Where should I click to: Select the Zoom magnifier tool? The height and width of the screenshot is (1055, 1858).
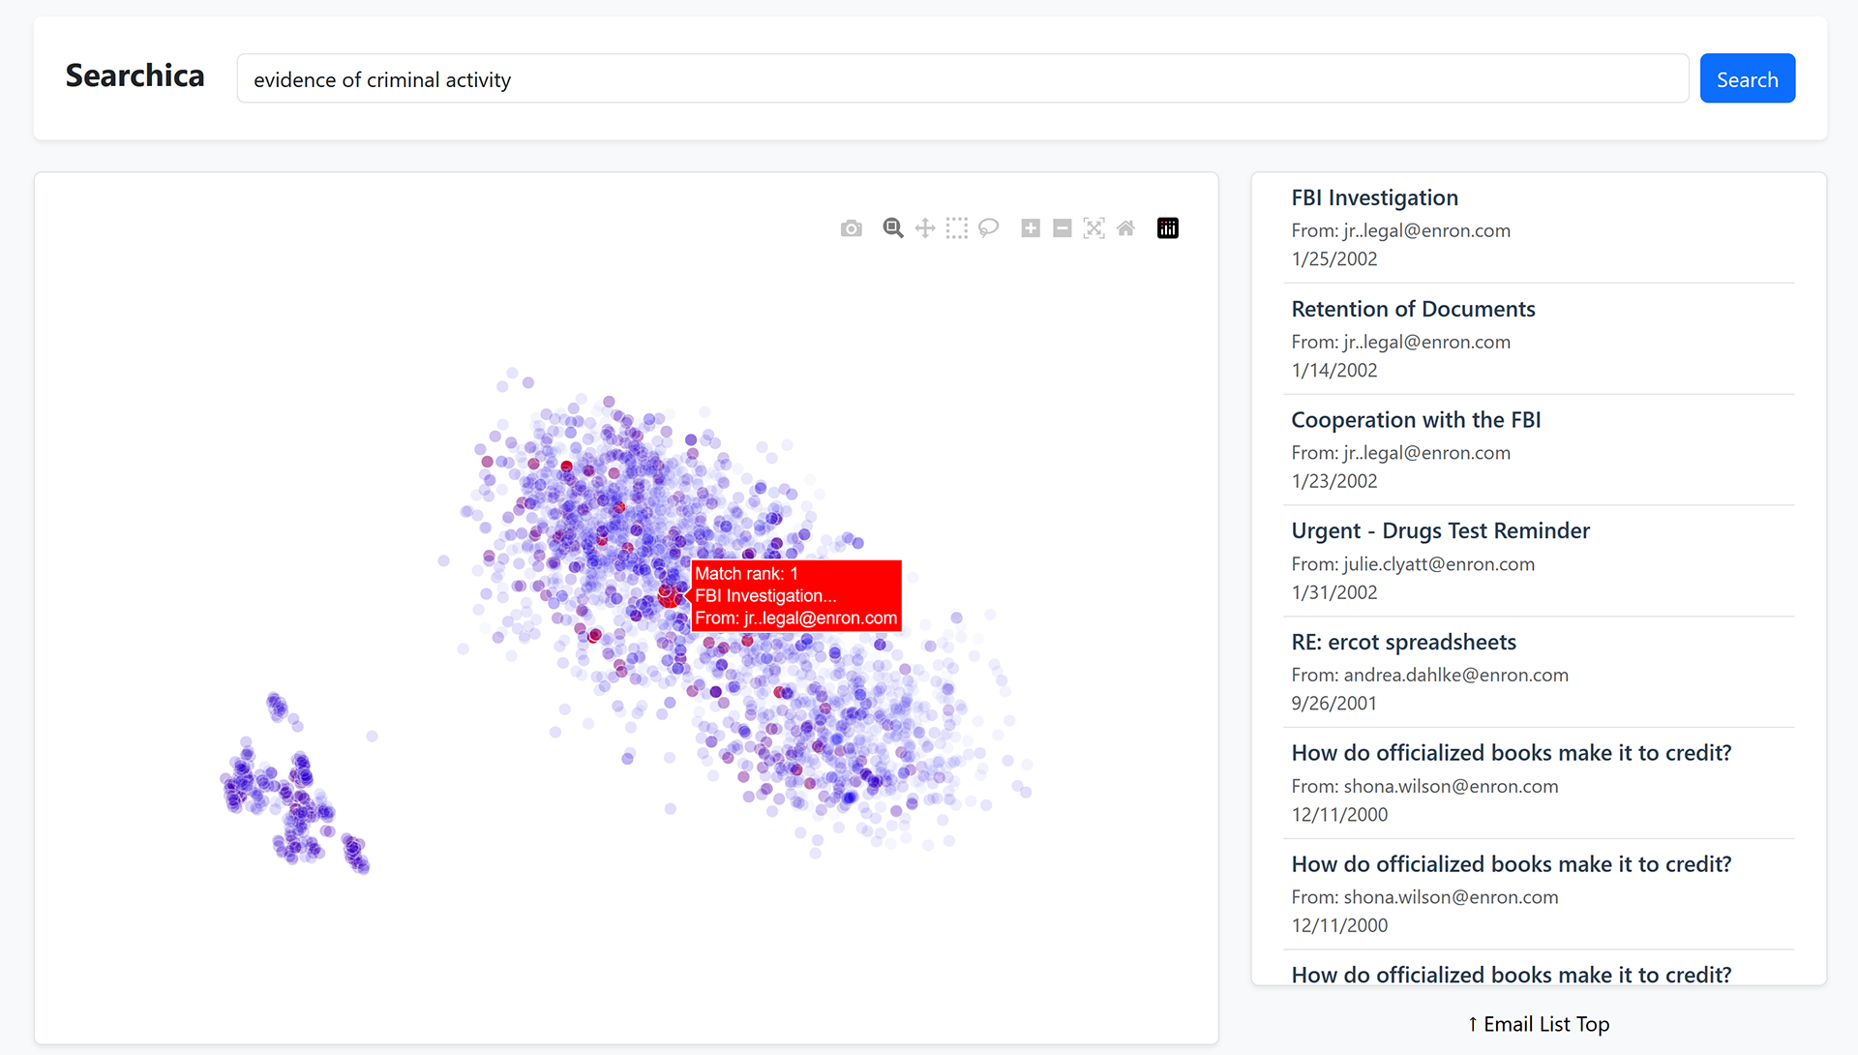click(893, 228)
